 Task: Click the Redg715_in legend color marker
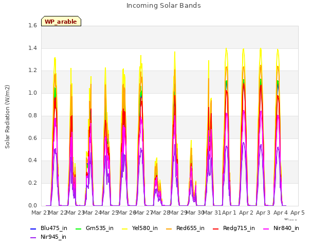(x=216, y=228)
